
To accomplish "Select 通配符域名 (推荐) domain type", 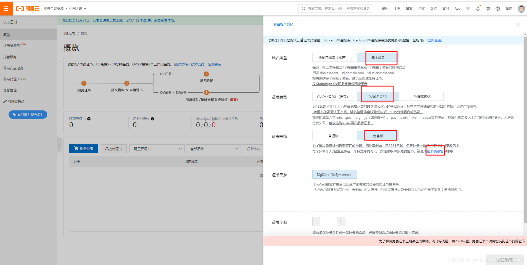I will point(333,57).
